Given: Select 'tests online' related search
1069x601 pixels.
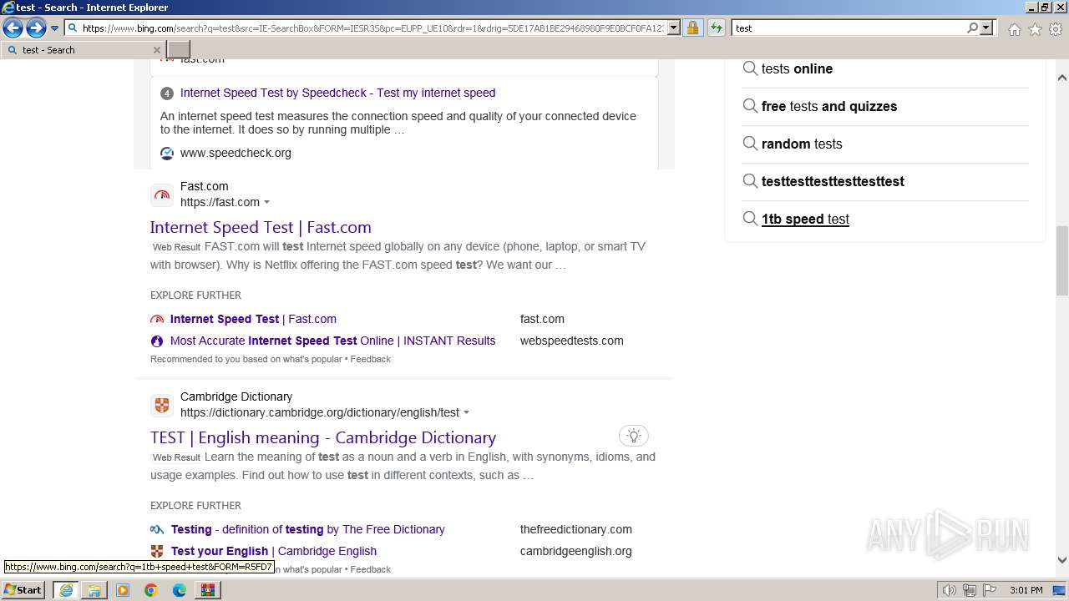Looking at the screenshot, I should point(797,69).
